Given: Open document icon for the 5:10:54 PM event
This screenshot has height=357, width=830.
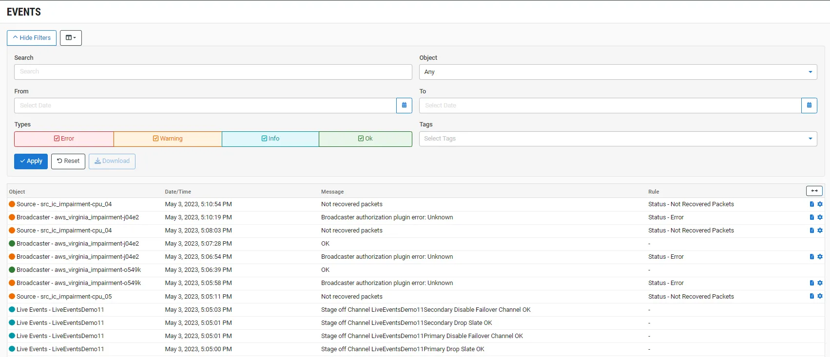Looking at the screenshot, I should (812, 204).
